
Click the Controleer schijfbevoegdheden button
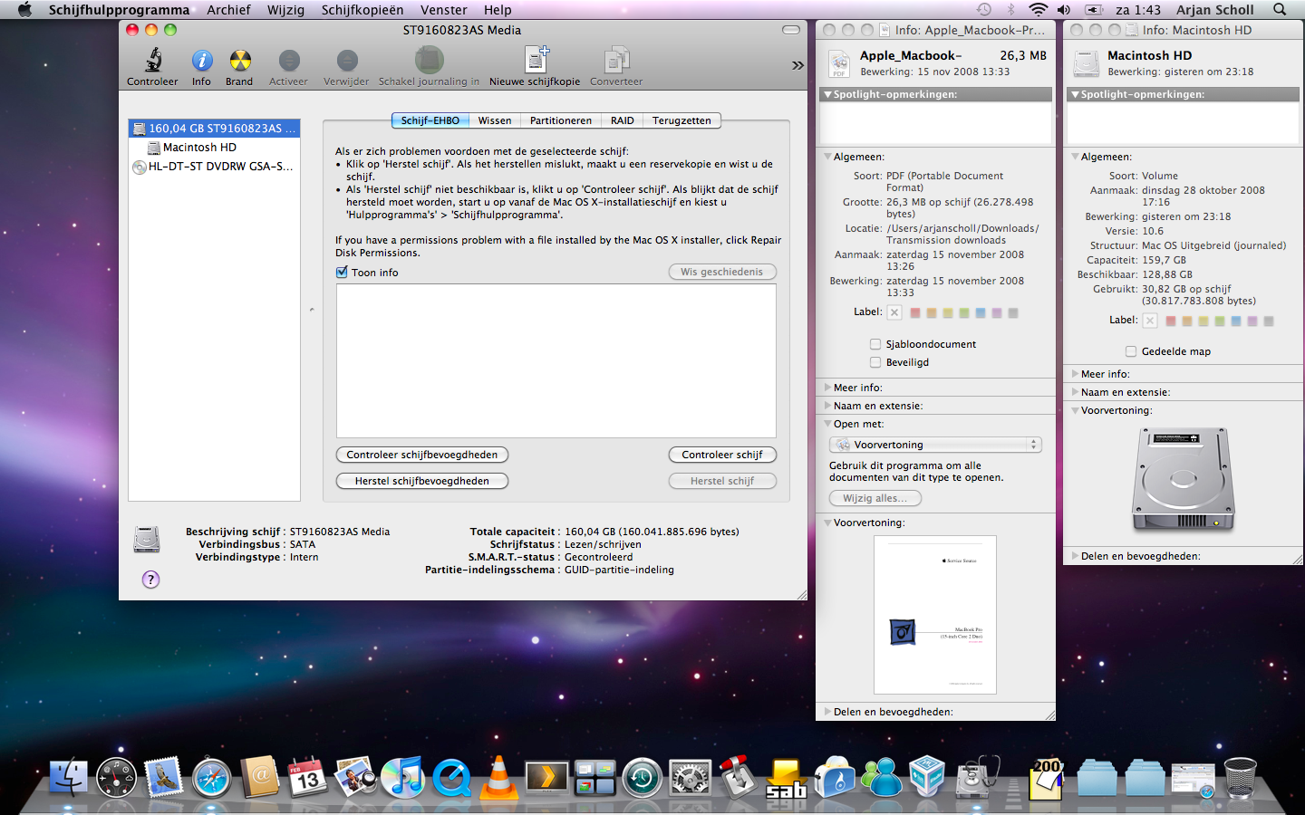[422, 455]
